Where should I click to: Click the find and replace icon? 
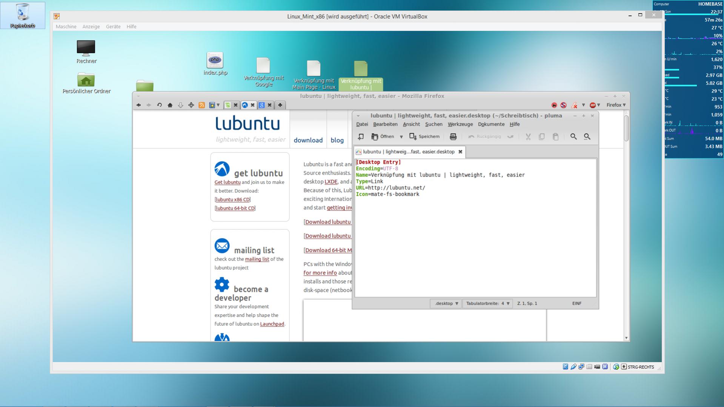click(587, 137)
